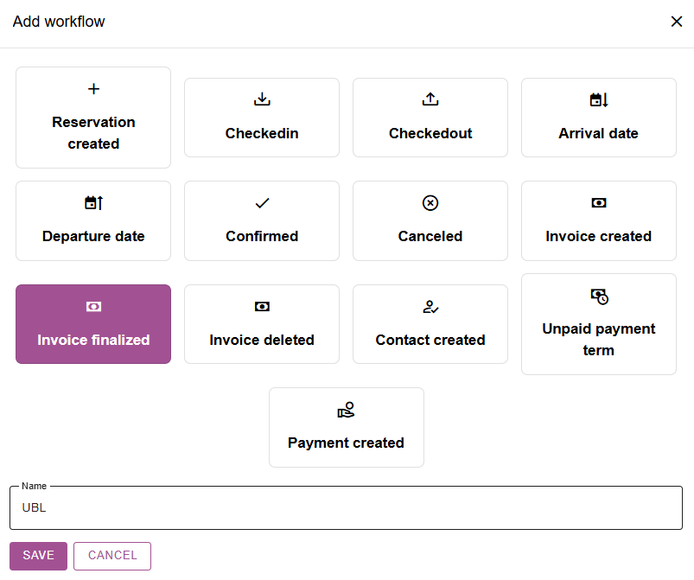Image resolution: width=694 pixels, height=580 pixels.
Task: Pick the Unpaid payment term label
Action: [x=599, y=339]
